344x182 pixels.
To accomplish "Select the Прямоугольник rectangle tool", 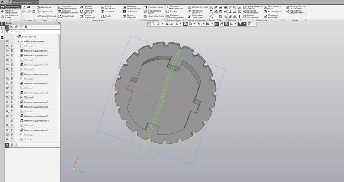I will click(x=46, y=16).
